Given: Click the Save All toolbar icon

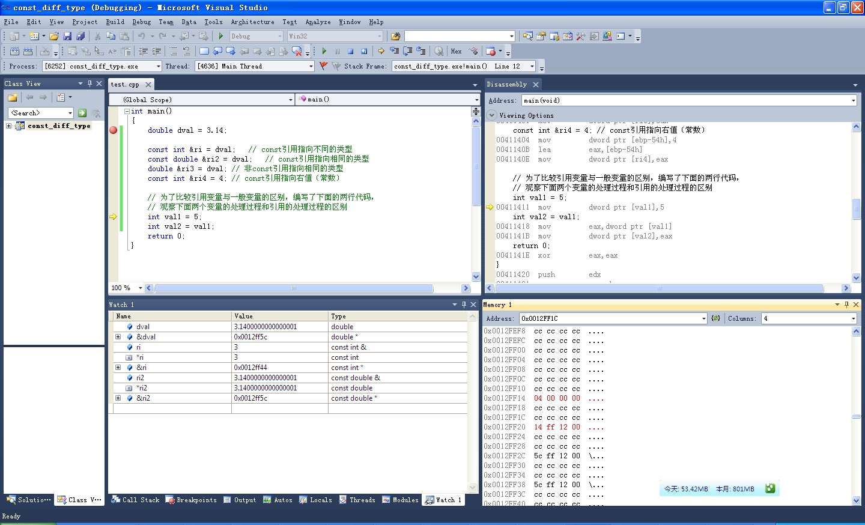Looking at the screenshot, I should point(80,36).
